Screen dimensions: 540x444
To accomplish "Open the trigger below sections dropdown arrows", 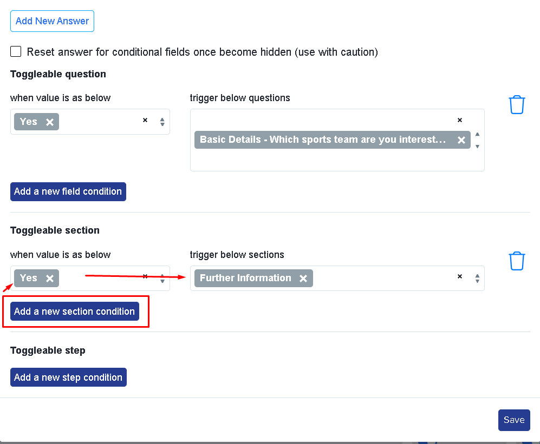I will pyautogui.click(x=477, y=278).
